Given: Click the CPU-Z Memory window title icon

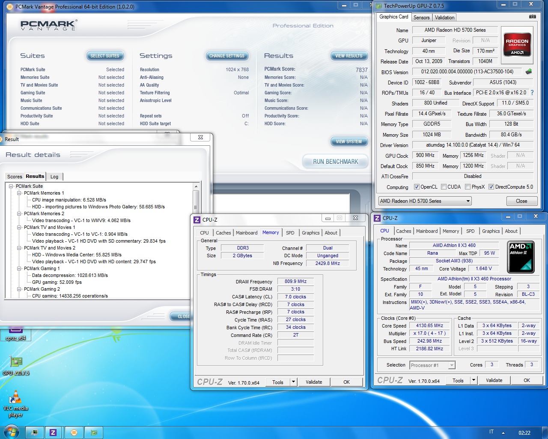Looking at the screenshot, I should coord(197,219).
